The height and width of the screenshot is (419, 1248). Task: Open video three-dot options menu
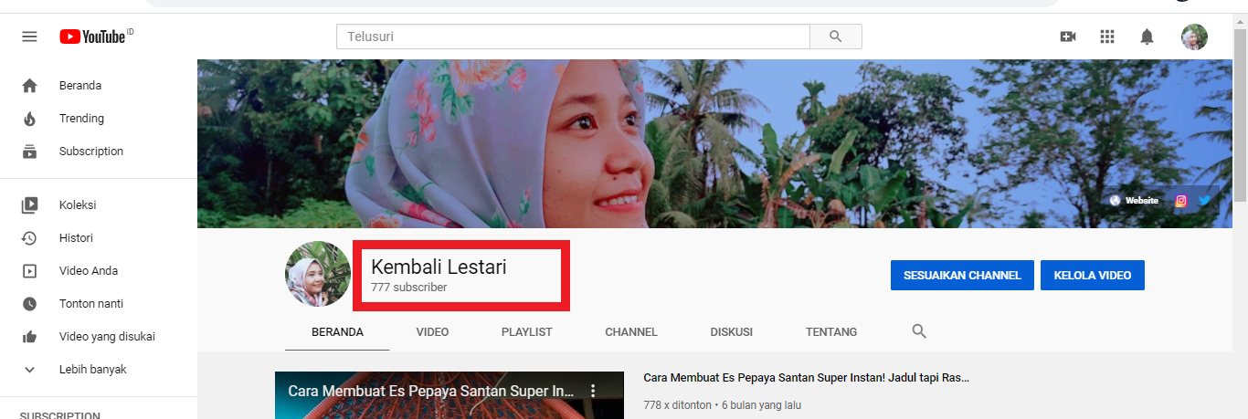tap(592, 391)
